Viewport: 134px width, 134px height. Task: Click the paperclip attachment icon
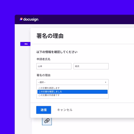point(47,121)
